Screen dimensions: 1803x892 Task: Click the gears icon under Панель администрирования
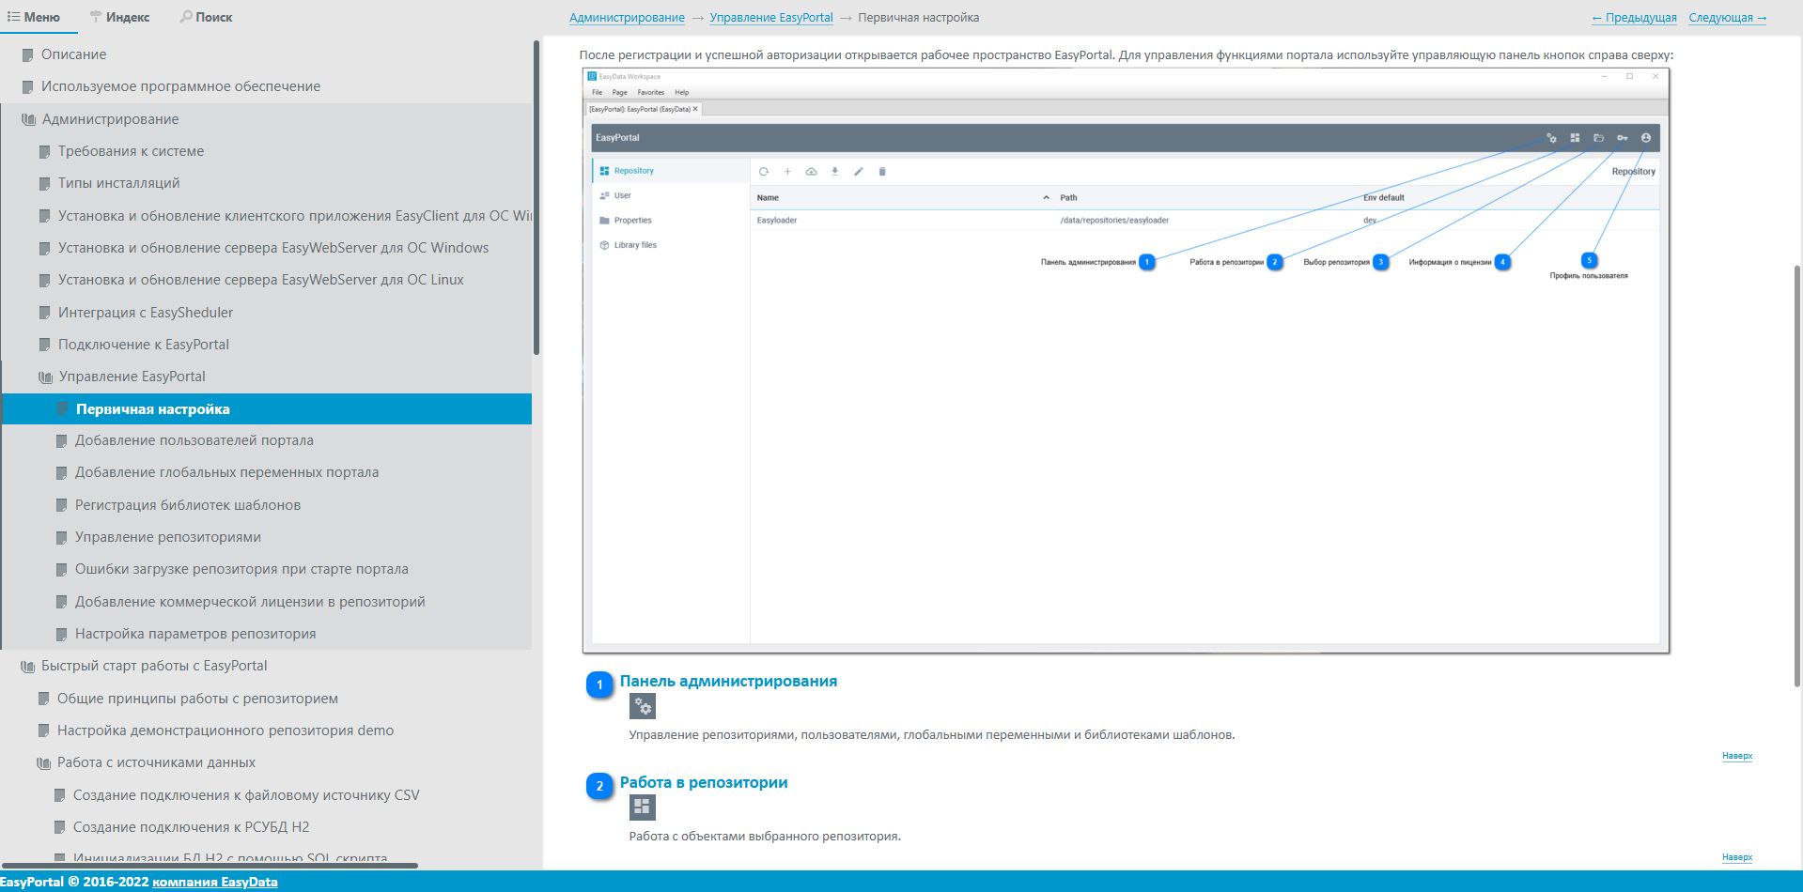click(643, 707)
